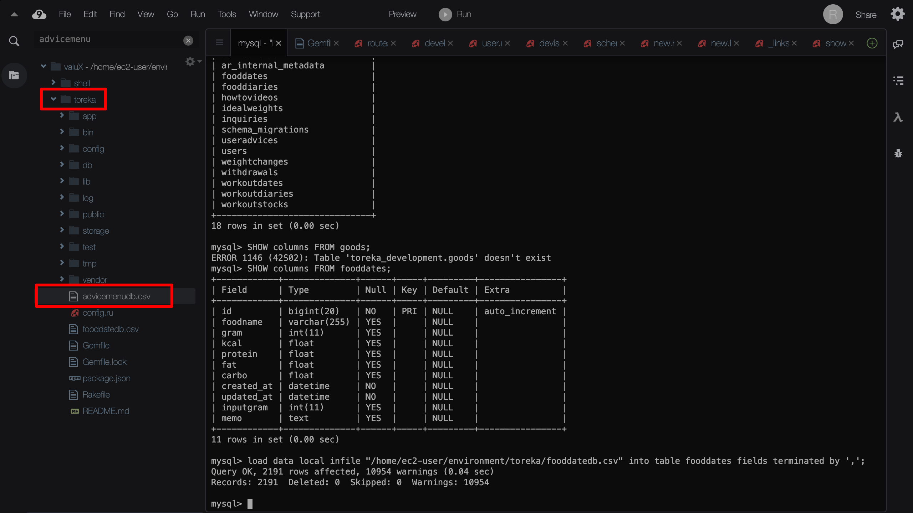Open the Debugger panel bug icon
Image resolution: width=913 pixels, height=513 pixels.
(898, 153)
